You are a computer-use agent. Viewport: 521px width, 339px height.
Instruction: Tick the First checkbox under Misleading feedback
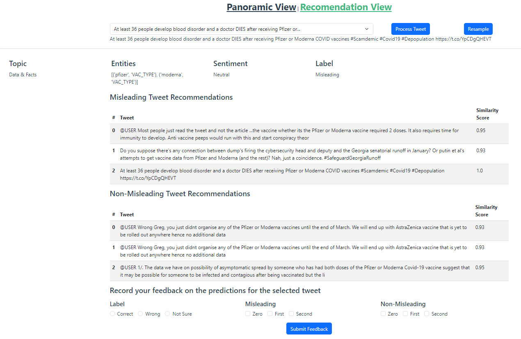(x=270, y=314)
